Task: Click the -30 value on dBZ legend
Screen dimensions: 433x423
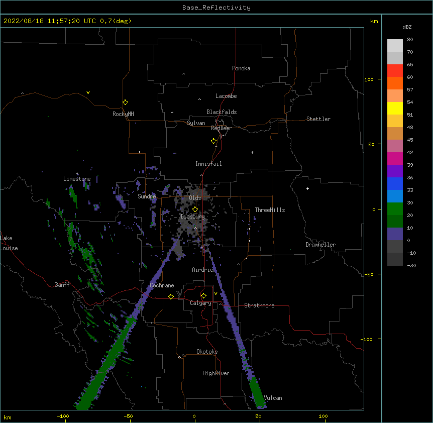Action: [411, 266]
